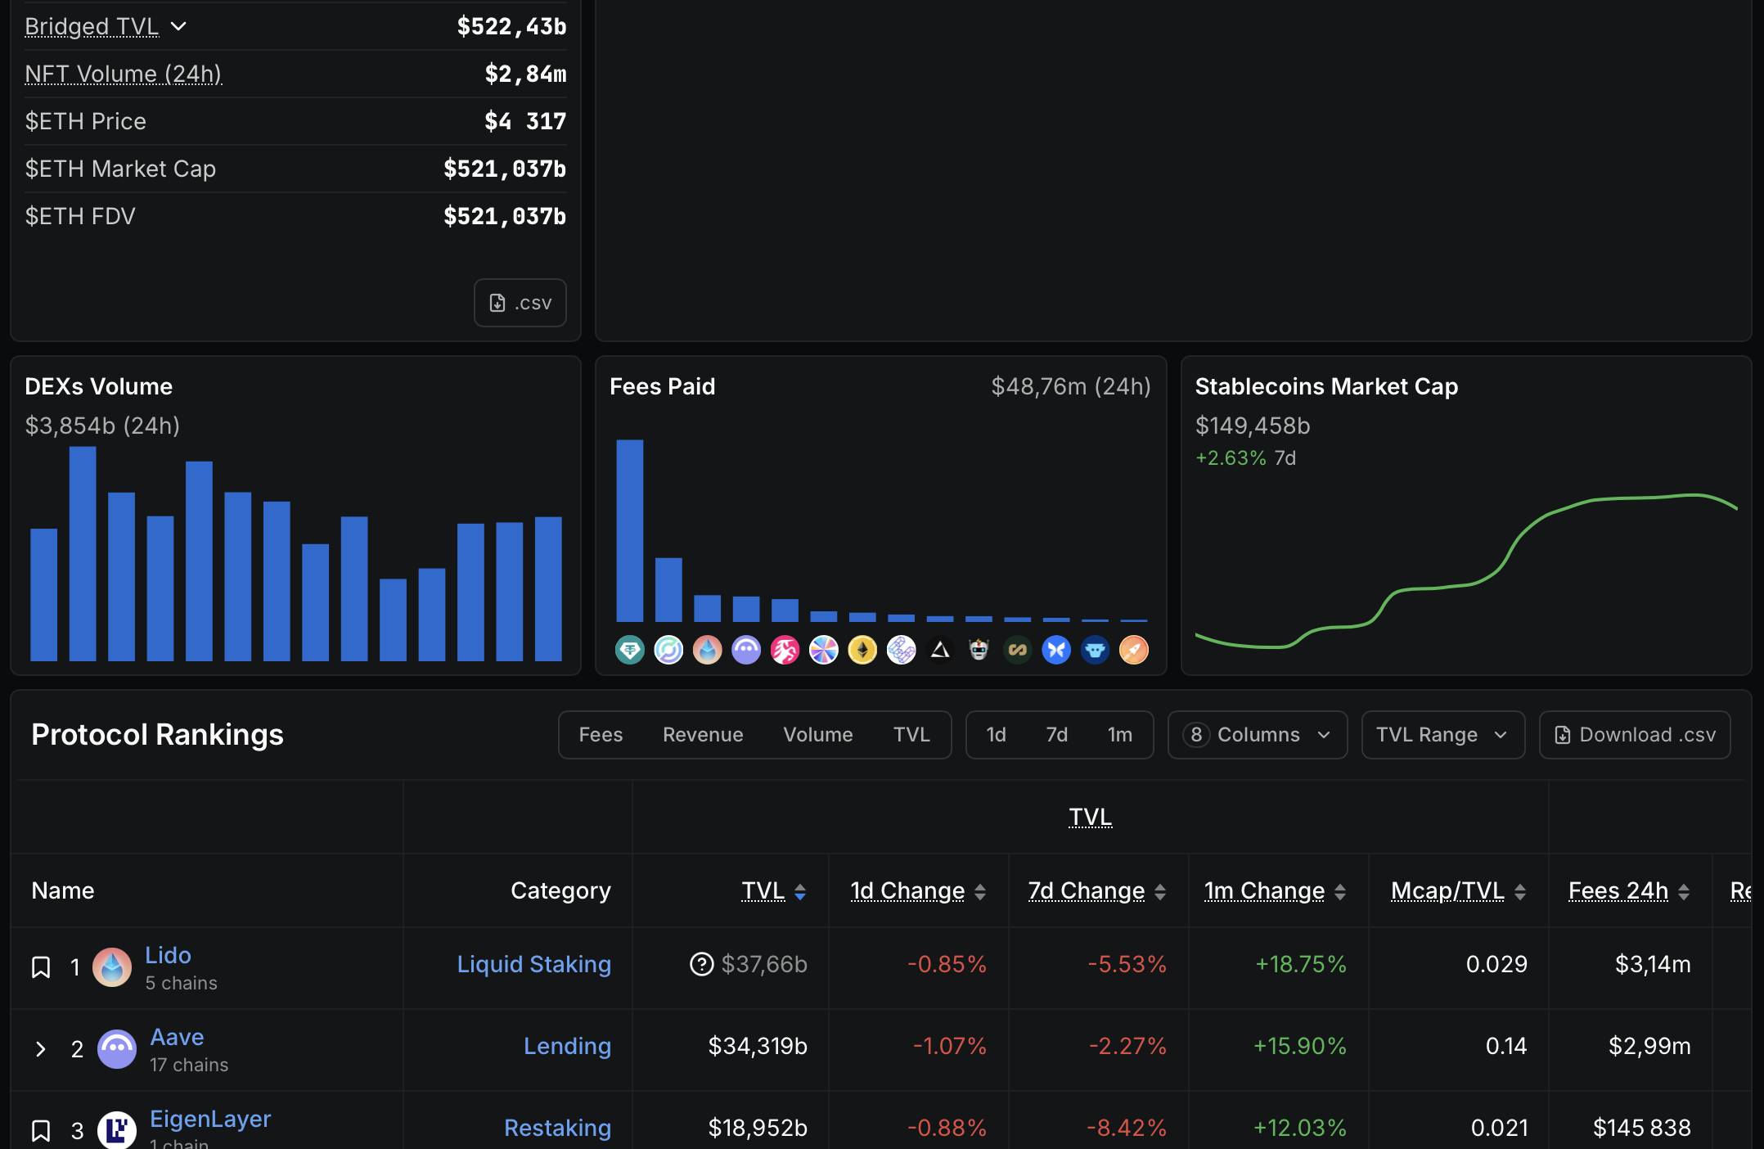Image resolution: width=1764 pixels, height=1149 pixels.
Task: Switch to the Revenue tab
Action: coord(702,735)
